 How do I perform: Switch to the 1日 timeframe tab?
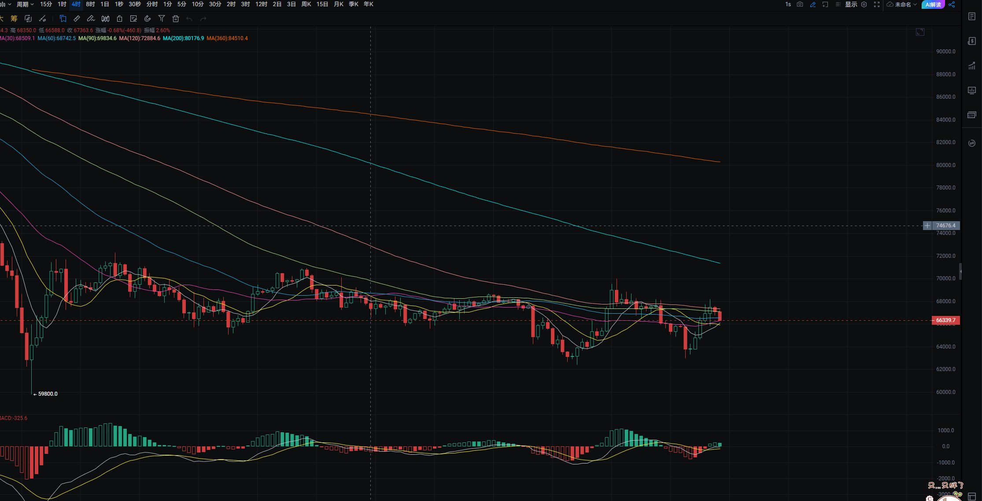coord(104,4)
